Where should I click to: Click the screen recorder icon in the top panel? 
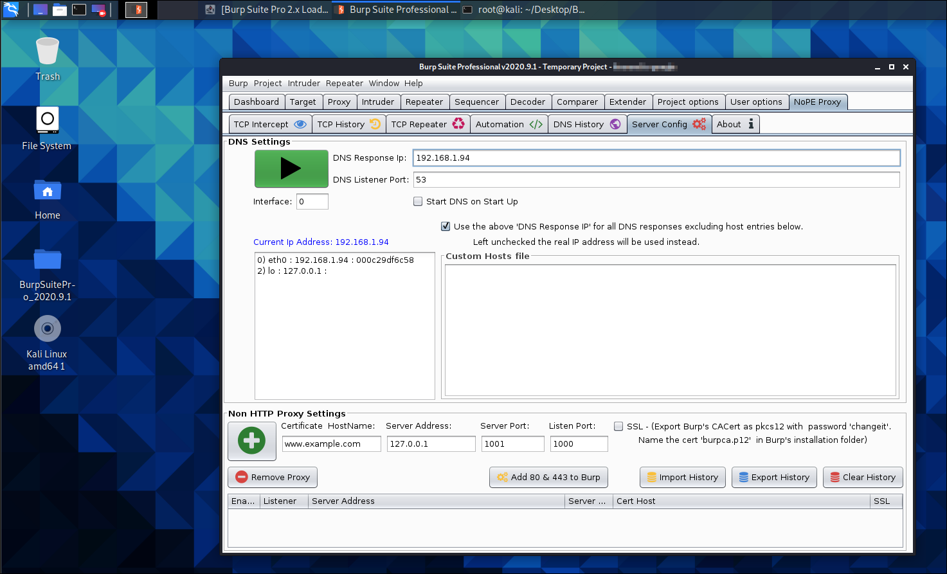tap(98, 10)
